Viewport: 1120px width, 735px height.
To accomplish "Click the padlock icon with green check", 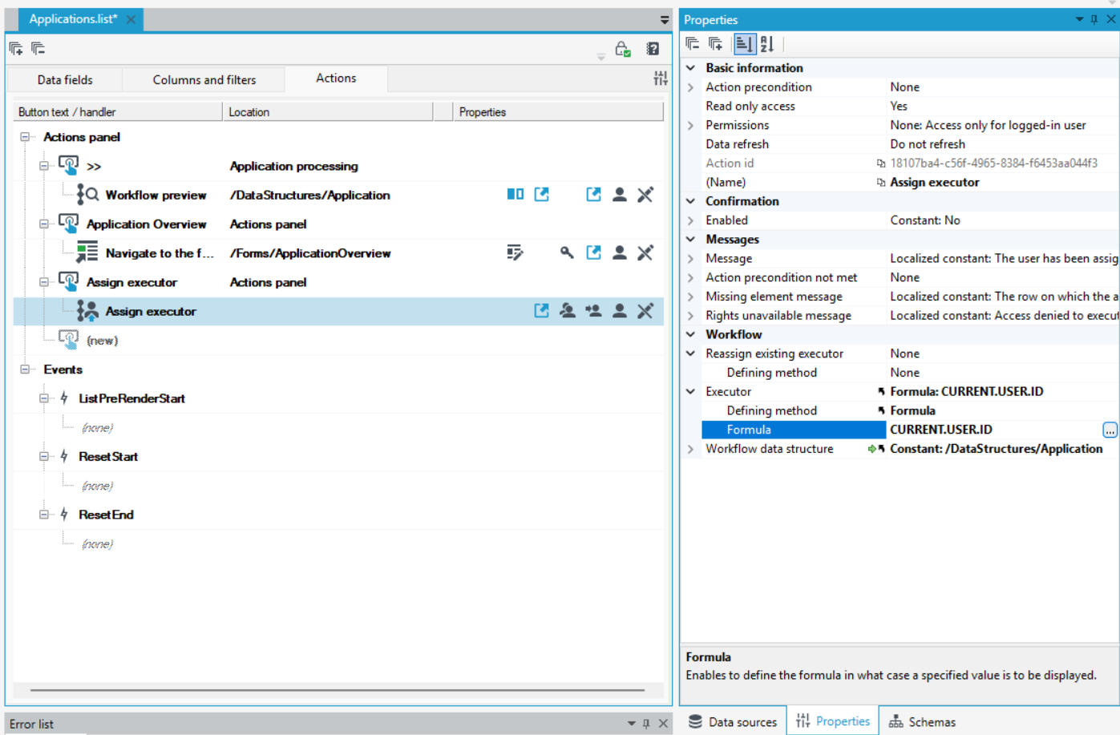I will coord(623,49).
